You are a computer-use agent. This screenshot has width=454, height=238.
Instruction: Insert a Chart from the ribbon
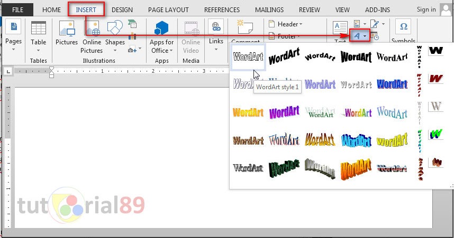(132, 36)
